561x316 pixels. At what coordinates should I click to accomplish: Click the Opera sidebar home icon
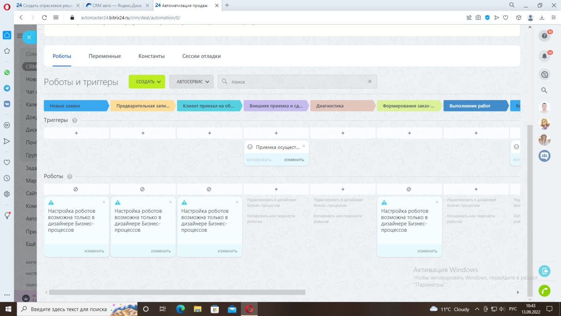tap(7, 35)
